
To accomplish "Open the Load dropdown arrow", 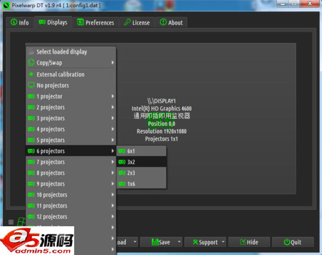I will point(135,242).
